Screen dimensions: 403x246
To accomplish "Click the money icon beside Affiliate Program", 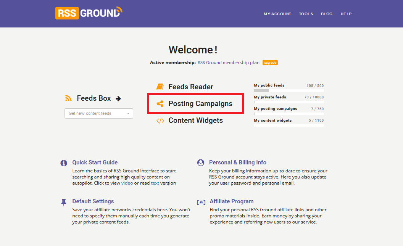I will (201, 203).
